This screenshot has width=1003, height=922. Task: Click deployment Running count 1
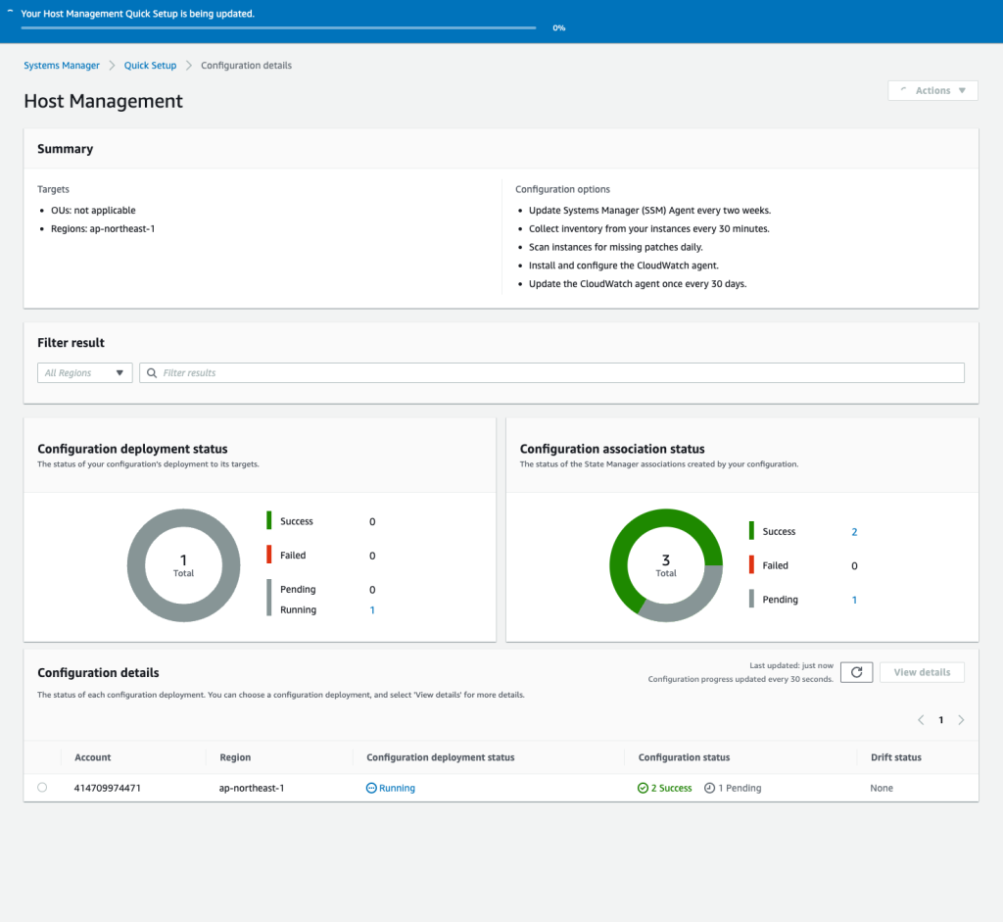pos(372,609)
